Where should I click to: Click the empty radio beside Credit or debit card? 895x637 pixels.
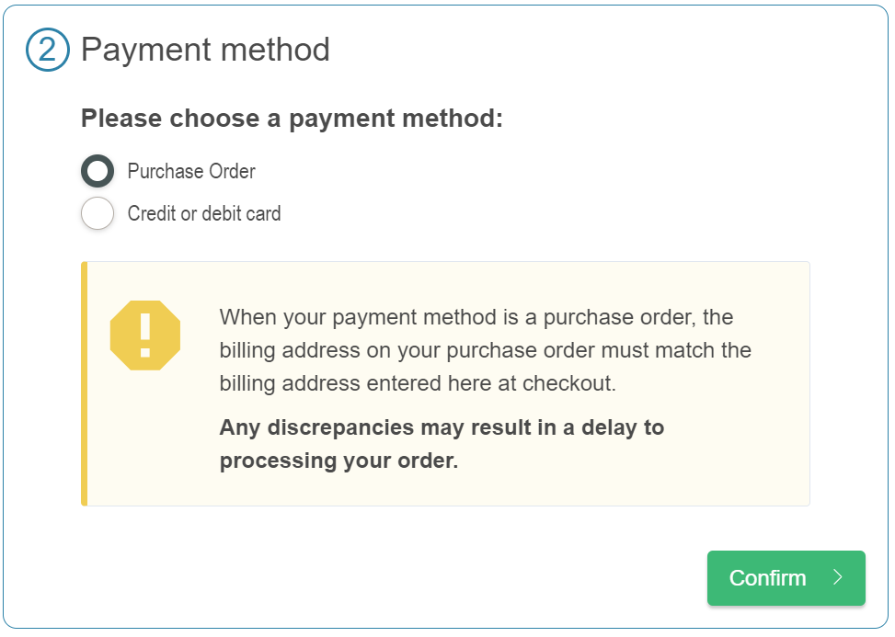pos(98,213)
